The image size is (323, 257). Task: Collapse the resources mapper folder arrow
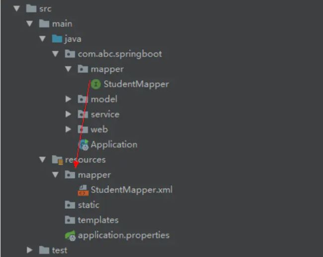[x=55, y=175]
